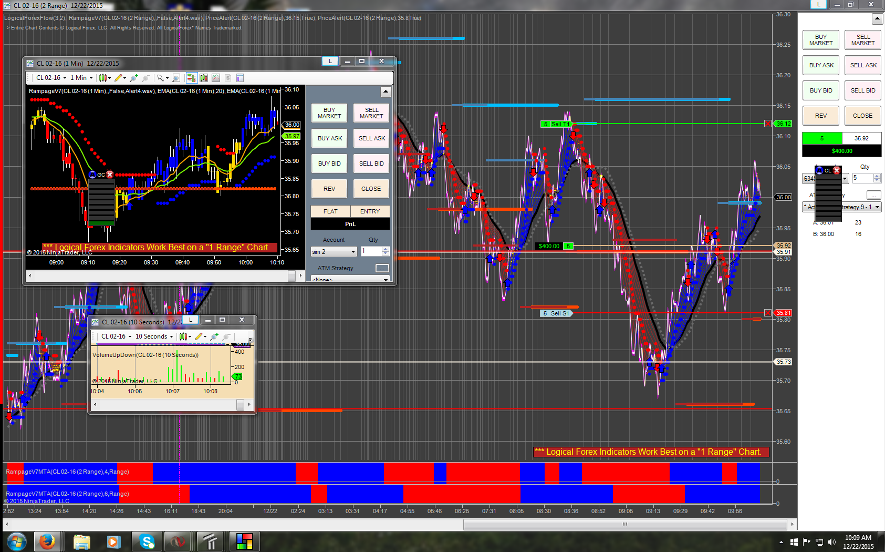Toggle Chart Trader panel icon in 1 Min chart

(191, 78)
